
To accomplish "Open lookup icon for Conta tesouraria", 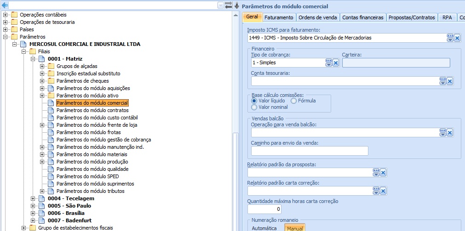I will point(442,81).
